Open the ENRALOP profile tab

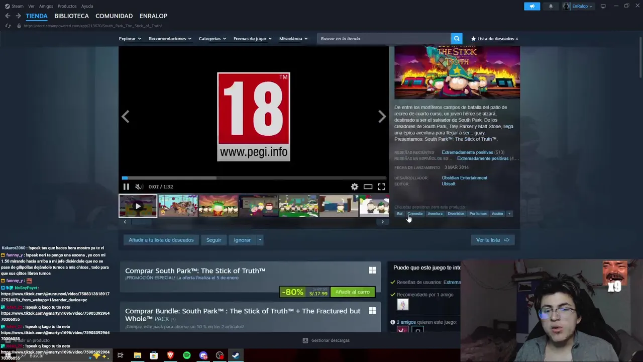(x=153, y=16)
